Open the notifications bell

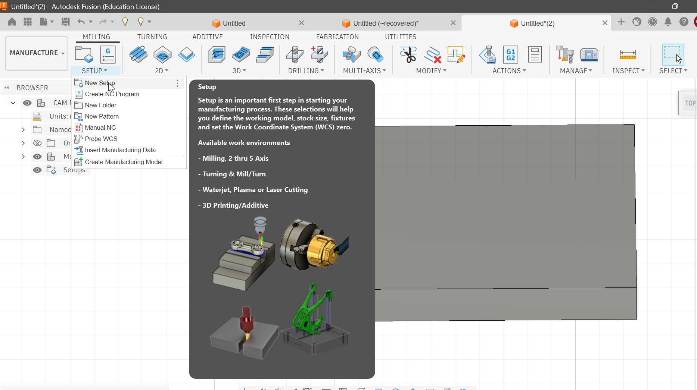point(668,22)
